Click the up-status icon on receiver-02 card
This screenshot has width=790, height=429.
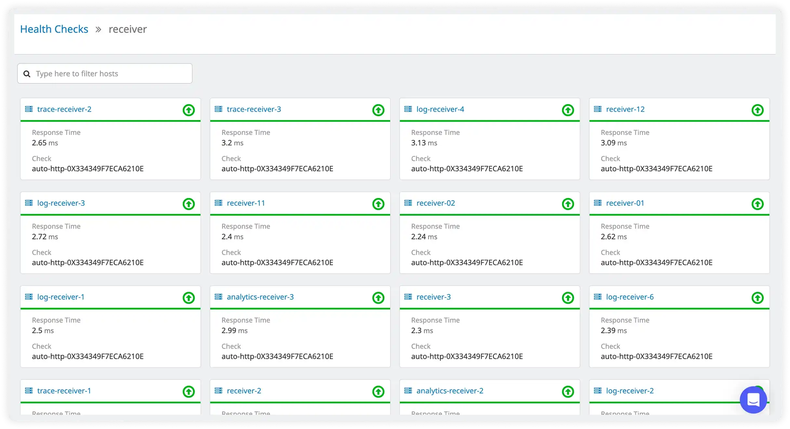(x=568, y=204)
